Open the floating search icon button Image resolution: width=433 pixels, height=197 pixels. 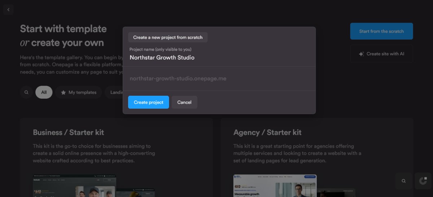point(404,181)
